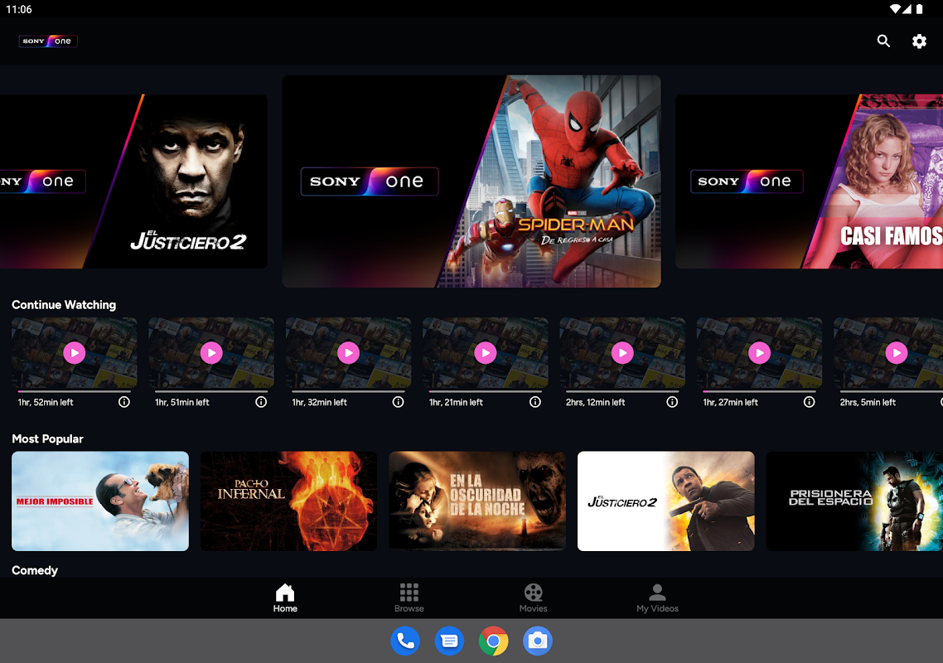The height and width of the screenshot is (663, 943).
Task: Open the Movies tab
Action: [x=534, y=598]
